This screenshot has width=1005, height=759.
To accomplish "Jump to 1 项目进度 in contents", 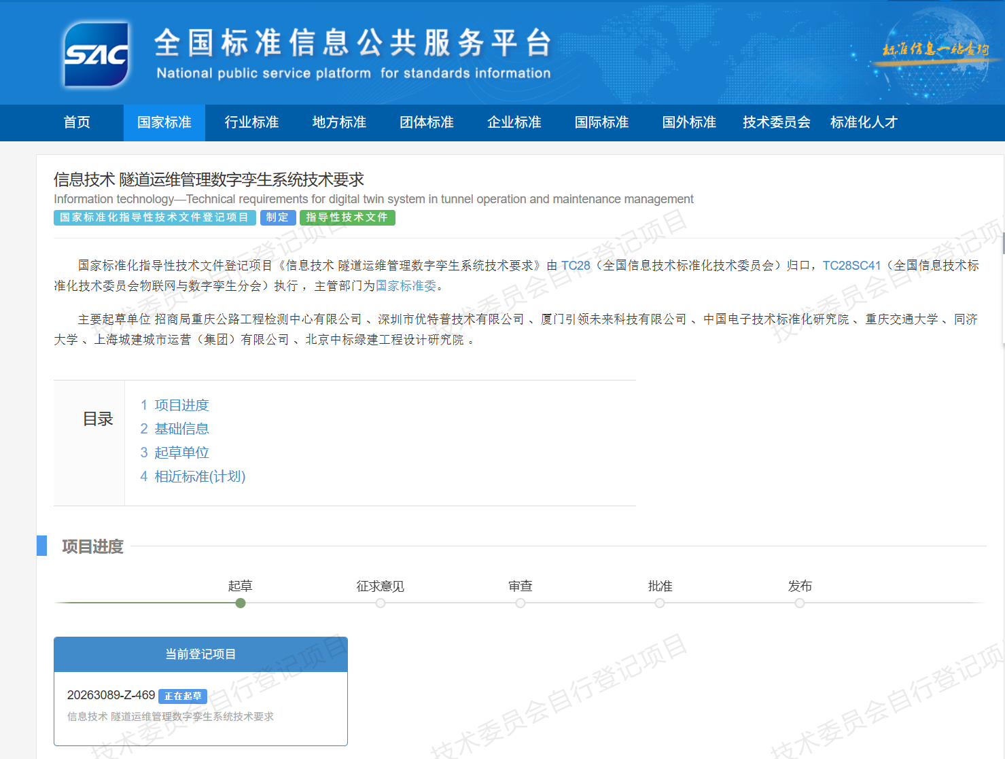I will pos(175,405).
